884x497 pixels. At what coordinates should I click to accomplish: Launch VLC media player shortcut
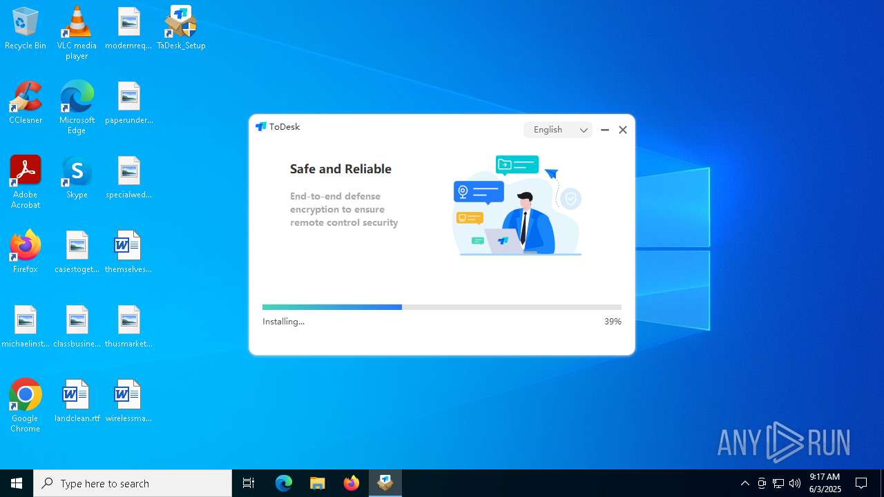(x=77, y=33)
